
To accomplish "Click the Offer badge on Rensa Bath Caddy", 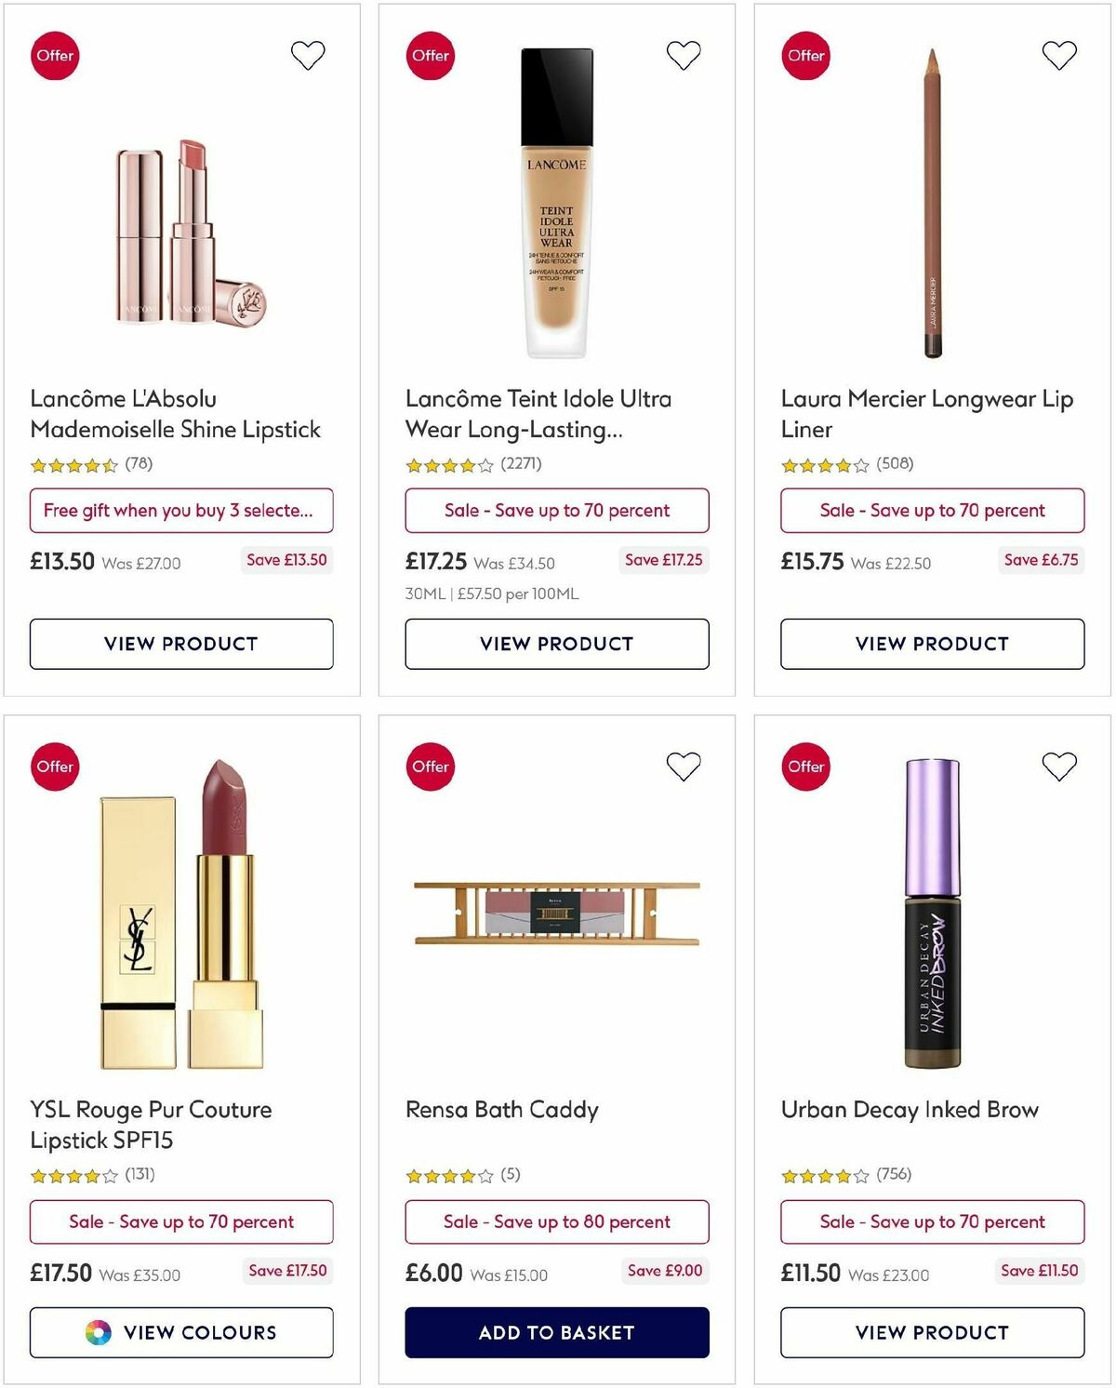I will (430, 767).
